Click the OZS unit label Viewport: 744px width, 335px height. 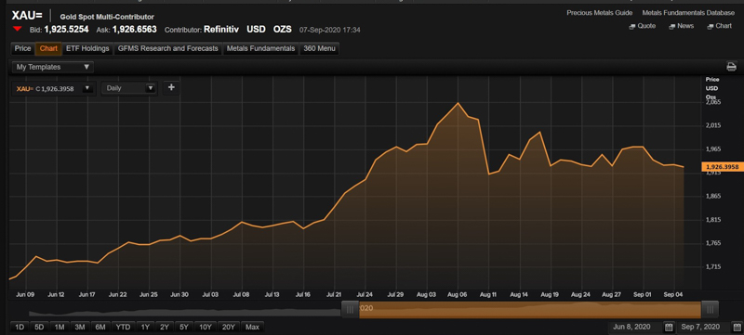(x=283, y=30)
